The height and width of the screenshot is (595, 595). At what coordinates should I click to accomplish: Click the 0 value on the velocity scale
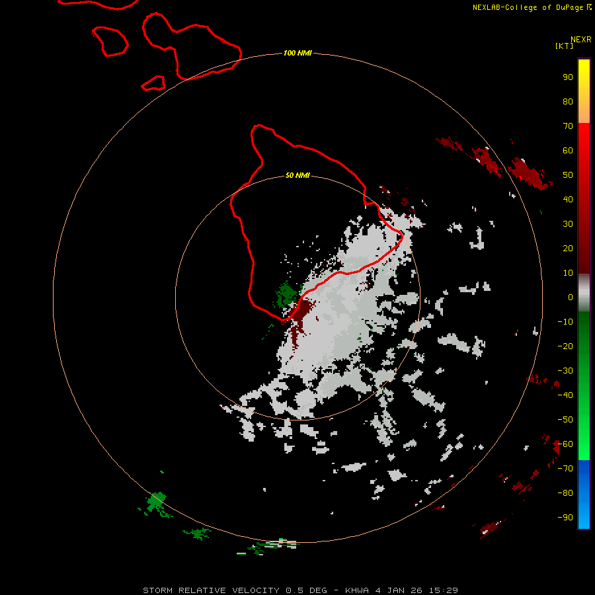pyautogui.click(x=571, y=297)
